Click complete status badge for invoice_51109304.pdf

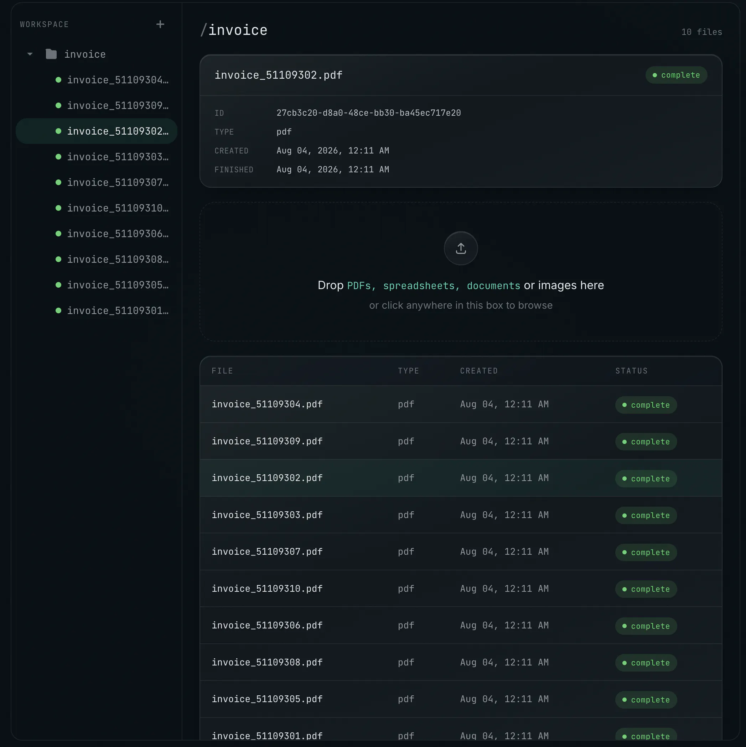tap(646, 405)
